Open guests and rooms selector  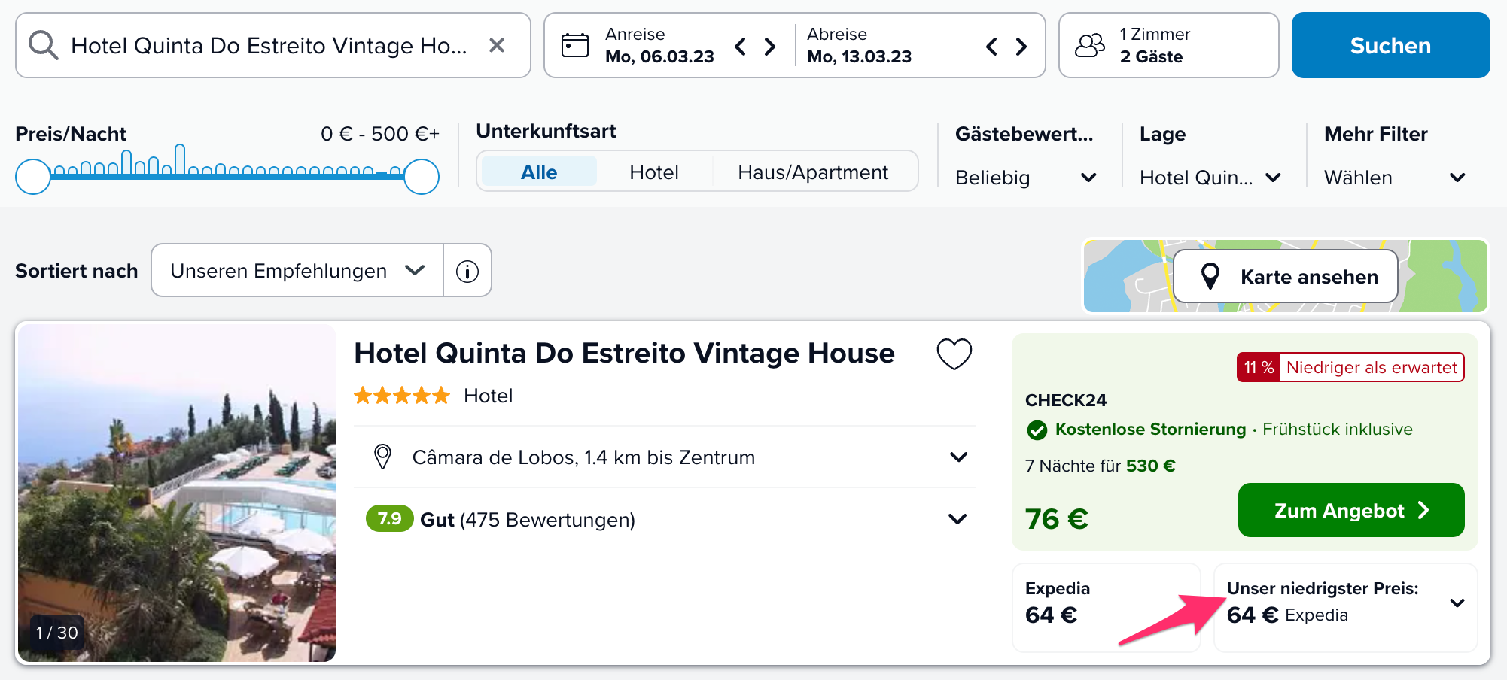[1168, 45]
